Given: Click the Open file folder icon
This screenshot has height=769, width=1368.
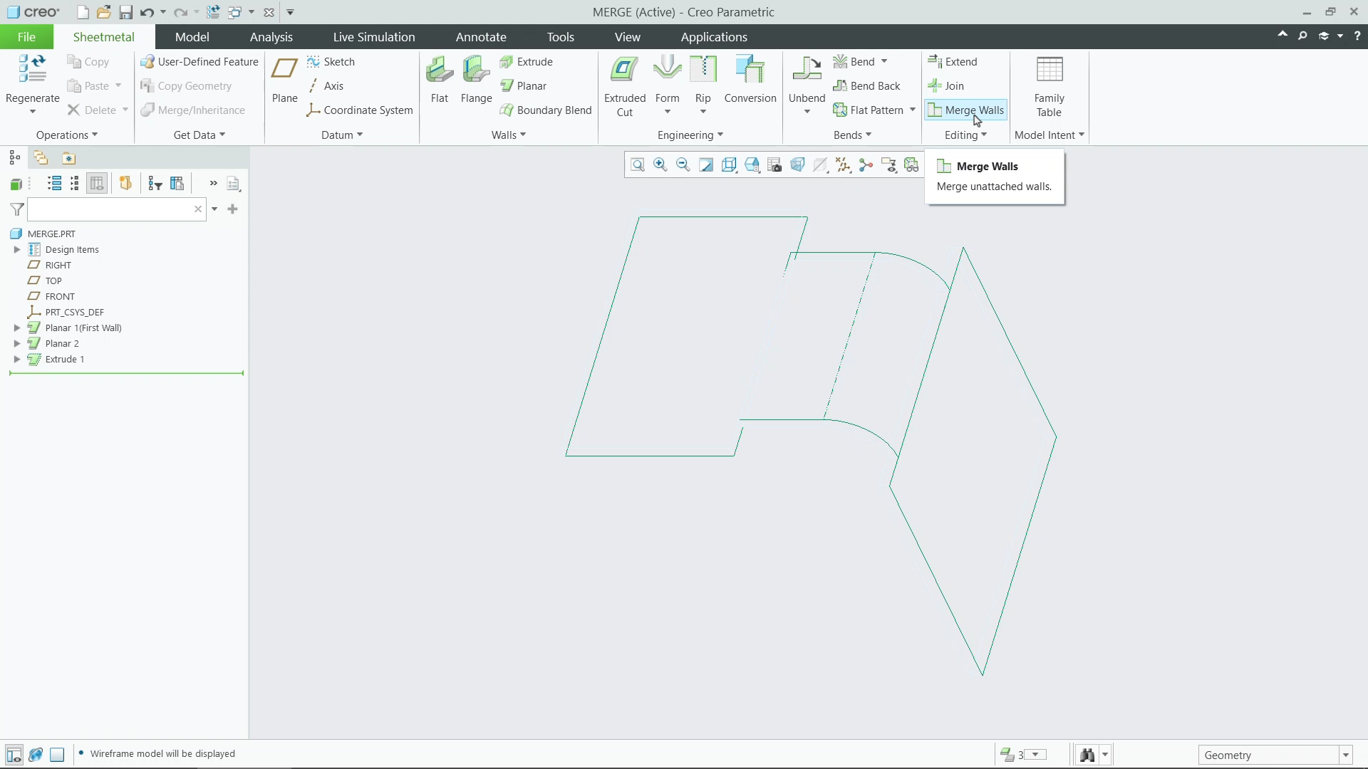Looking at the screenshot, I should click(104, 12).
